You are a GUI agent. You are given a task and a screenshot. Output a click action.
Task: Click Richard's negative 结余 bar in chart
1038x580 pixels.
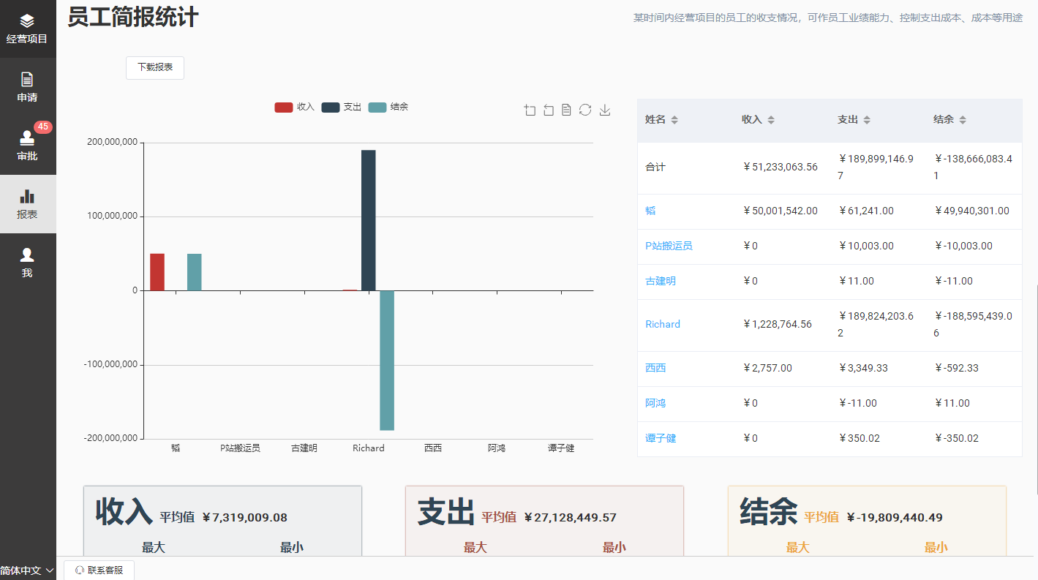387,361
